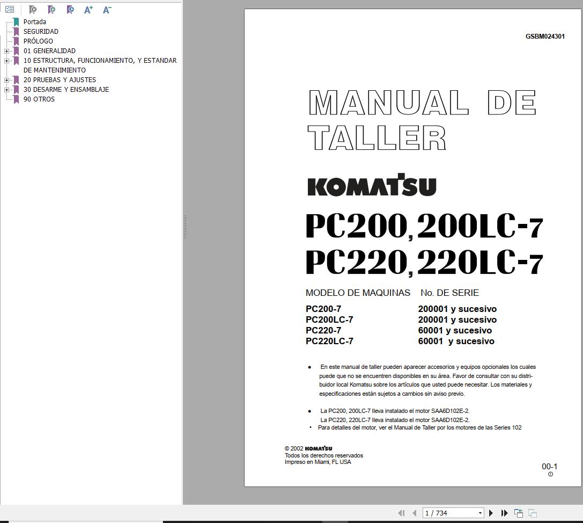Go to the first page
This screenshot has width=583, height=523.
pos(401,513)
